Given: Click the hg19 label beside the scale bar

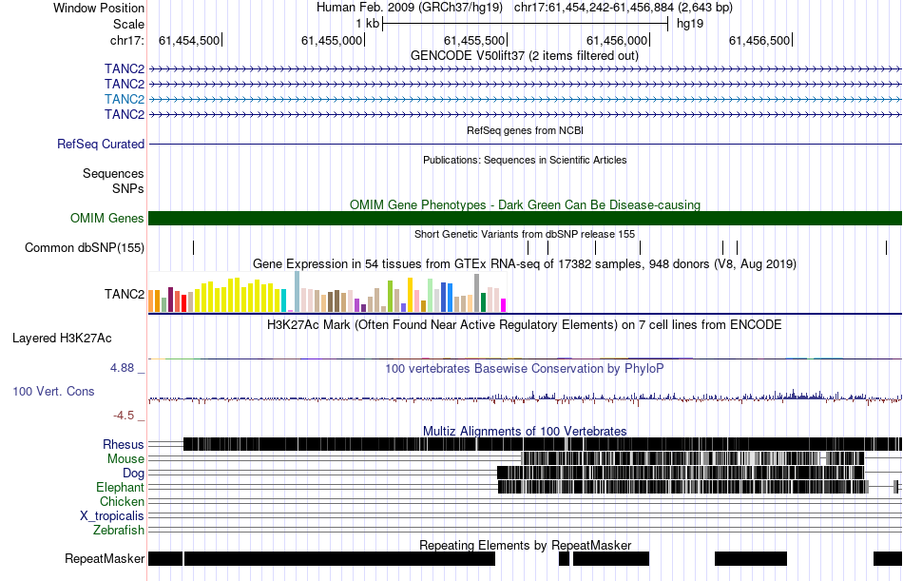Looking at the screenshot, I should [x=690, y=24].
